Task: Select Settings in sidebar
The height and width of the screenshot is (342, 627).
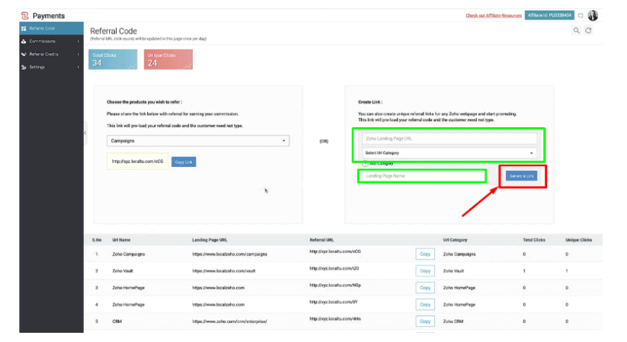Action: [51, 67]
